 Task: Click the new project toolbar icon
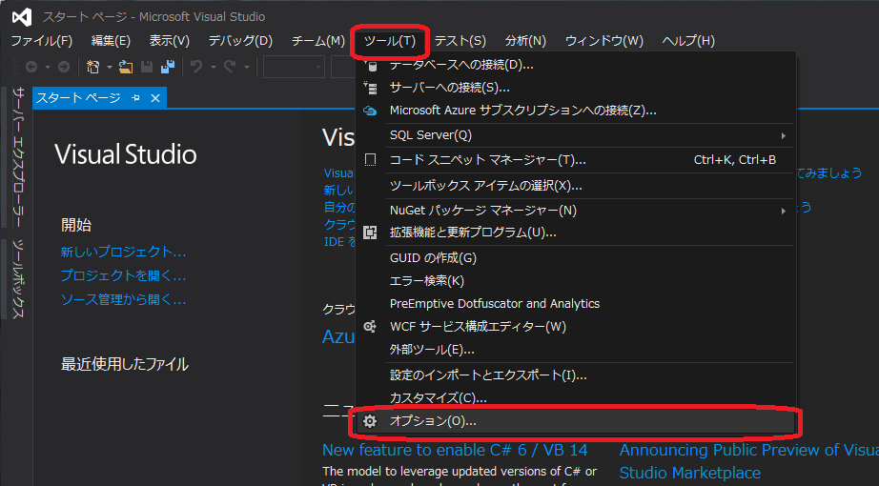(93, 68)
